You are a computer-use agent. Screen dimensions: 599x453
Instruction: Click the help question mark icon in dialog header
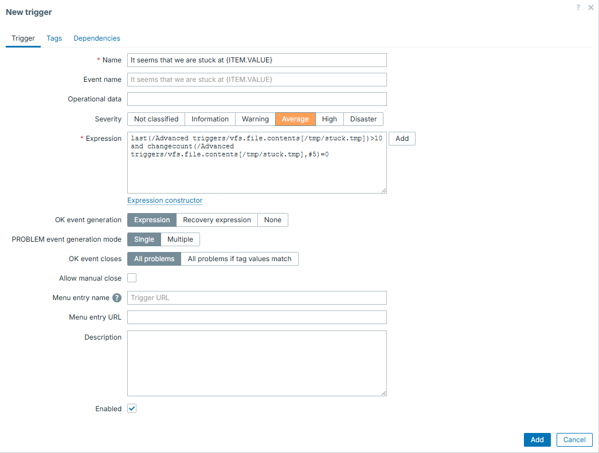(x=578, y=7)
